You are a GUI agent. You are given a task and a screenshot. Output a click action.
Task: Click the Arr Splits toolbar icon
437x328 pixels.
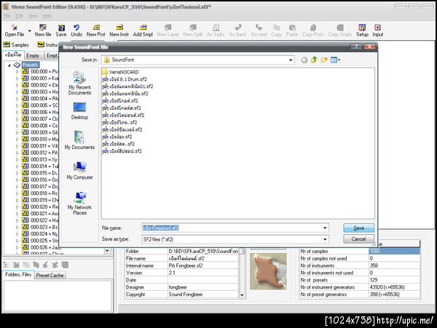tap(216, 31)
